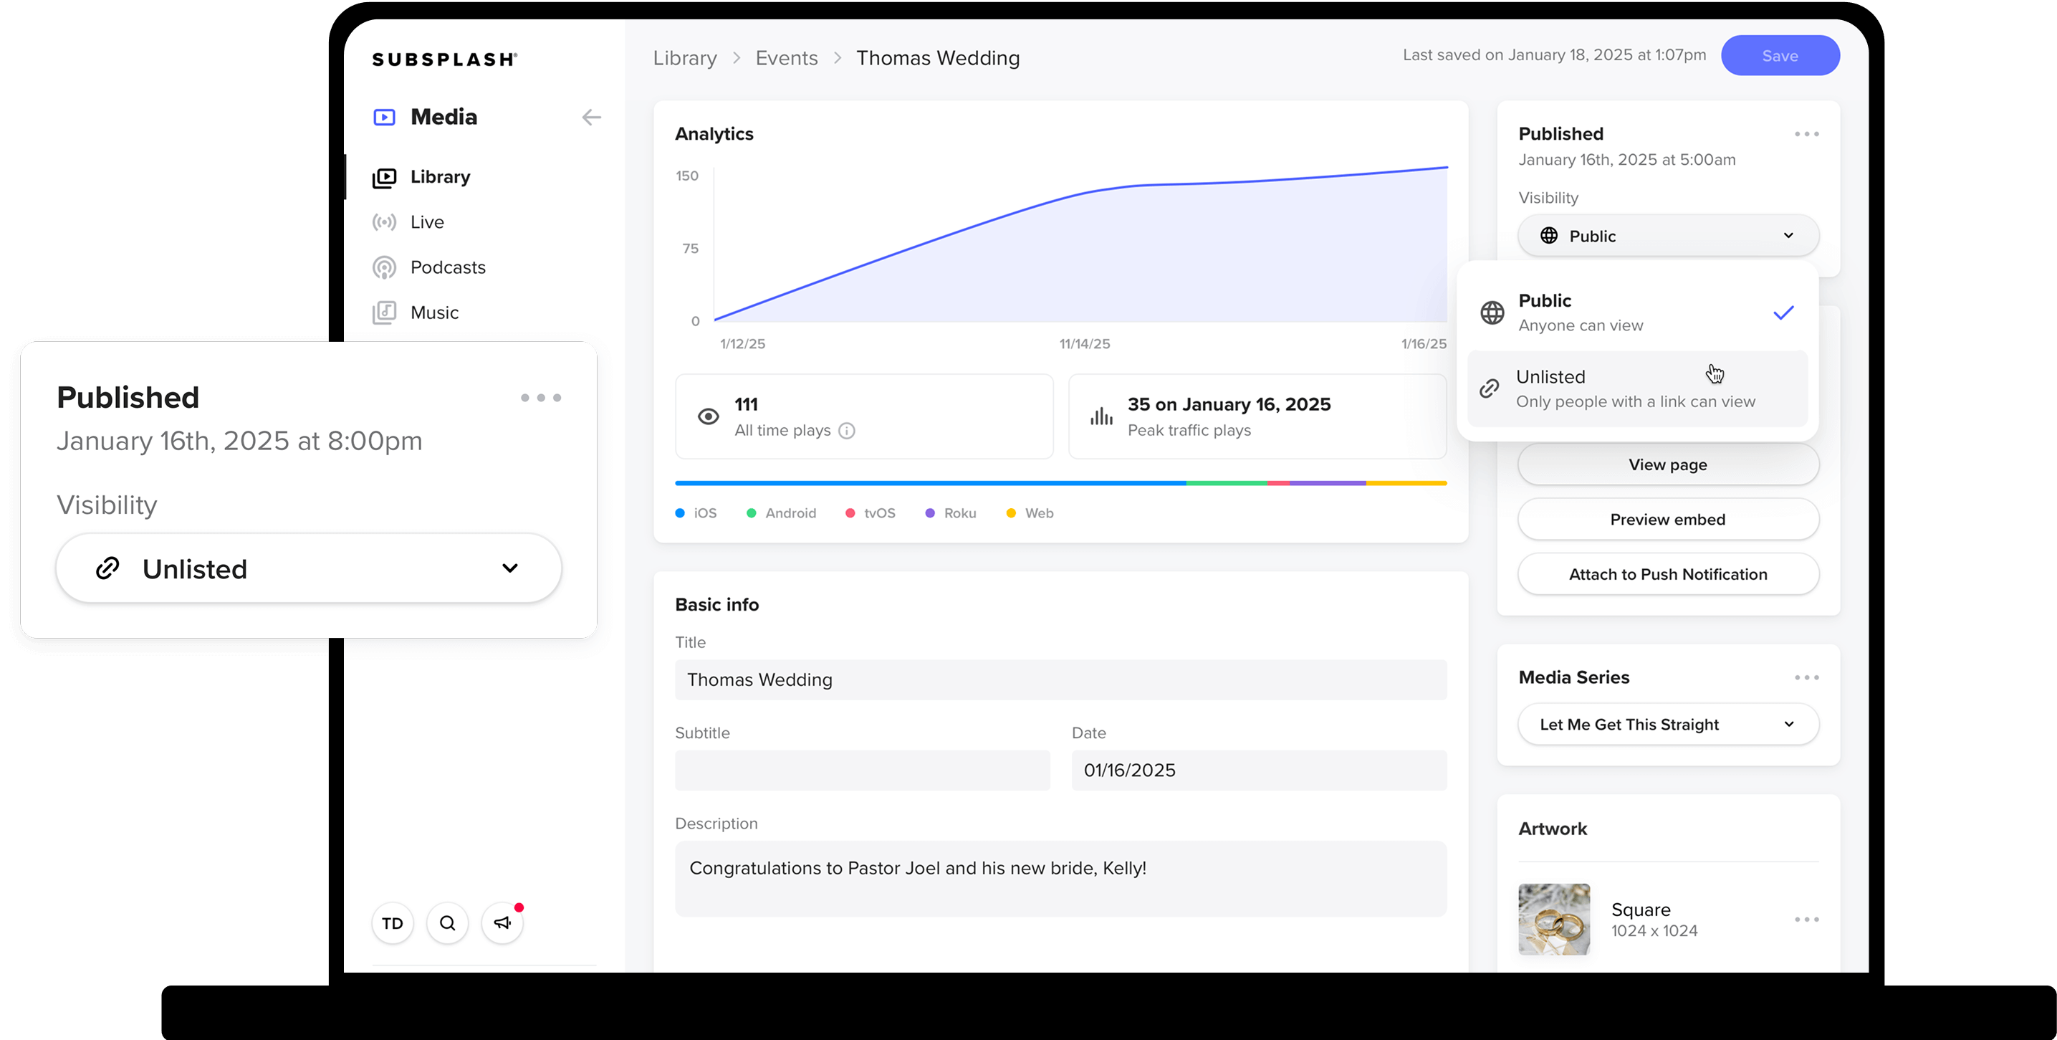Open search with magnifier icon
The width and height of the screenshot is (2057, 1040).
click(447, 923)
